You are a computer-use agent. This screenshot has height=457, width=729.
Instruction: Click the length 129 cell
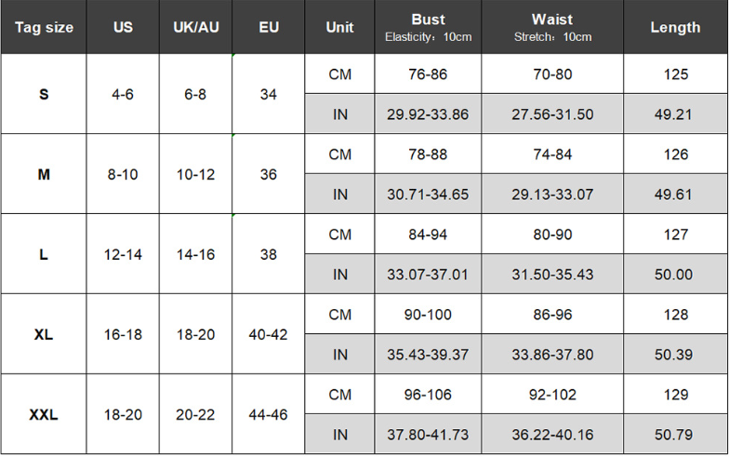(x=675, y=395)
